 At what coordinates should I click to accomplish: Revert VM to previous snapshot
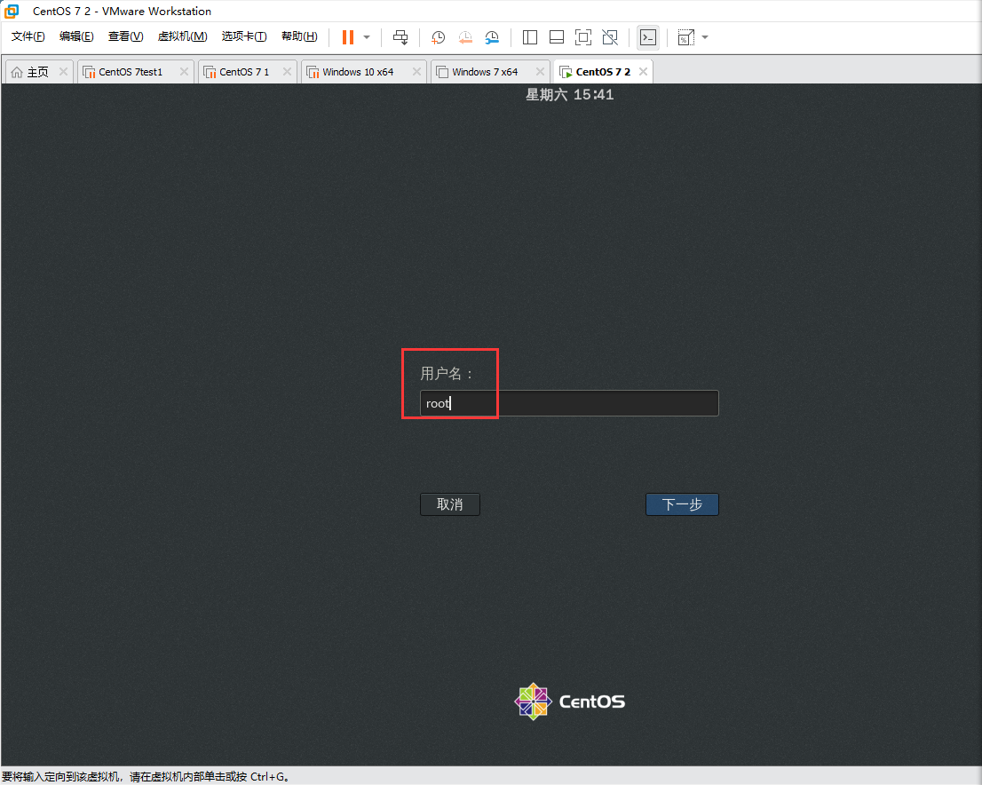[x=465, y=37]
